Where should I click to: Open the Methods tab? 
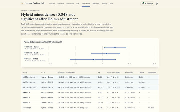pyautogui.click(x=96, y=3)
